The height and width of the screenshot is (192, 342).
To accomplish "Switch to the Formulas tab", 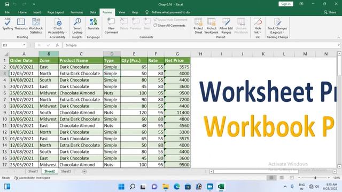I will 76,12.
